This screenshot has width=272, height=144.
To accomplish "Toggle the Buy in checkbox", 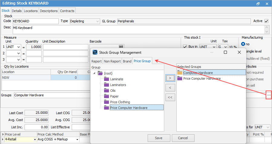I will pos(185,47).
